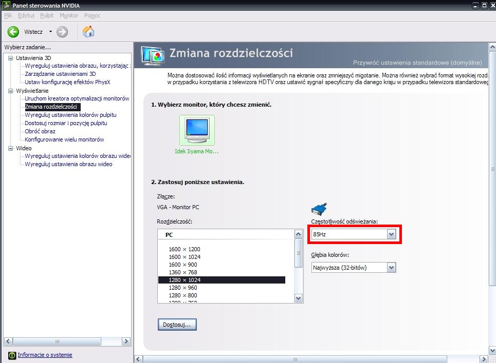The width and height of the screenshot is (496, 363).
Task: Select Ustaw konfigurację efektów PhysX
Action: click(68, 82)
